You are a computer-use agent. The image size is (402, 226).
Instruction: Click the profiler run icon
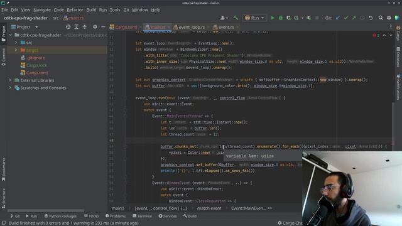coord(296,18)
